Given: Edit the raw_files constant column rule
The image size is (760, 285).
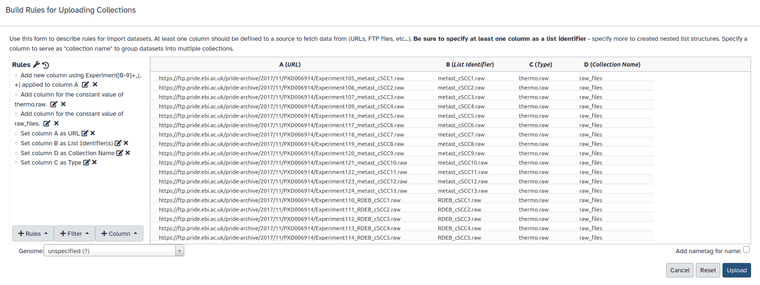Looking at the screenshot, I should [47, 124].
